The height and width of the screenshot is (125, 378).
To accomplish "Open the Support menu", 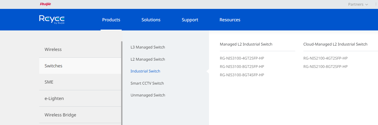I will (190, 20).
